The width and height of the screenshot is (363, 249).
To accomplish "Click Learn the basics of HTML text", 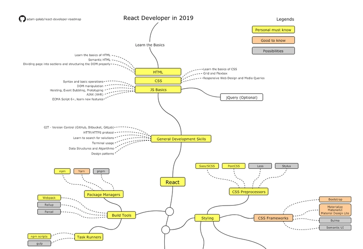I will click(x=93, y=55).
